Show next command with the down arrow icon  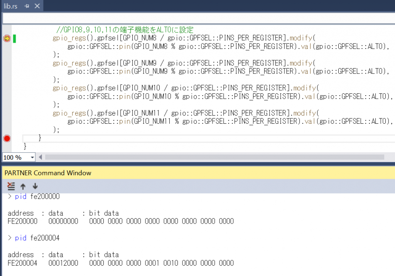pos(35,186)
